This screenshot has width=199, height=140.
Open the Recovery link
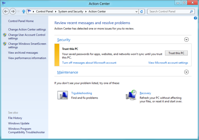145,93
